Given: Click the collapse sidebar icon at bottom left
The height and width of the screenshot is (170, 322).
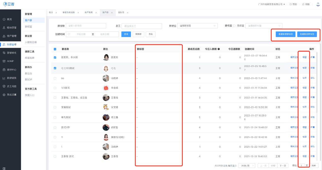Looking at the screenshot, I should pyautogui.click(x=4, y=168).
